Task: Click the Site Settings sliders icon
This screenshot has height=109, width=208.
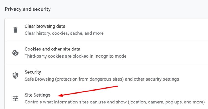Action: click(15, 99)
